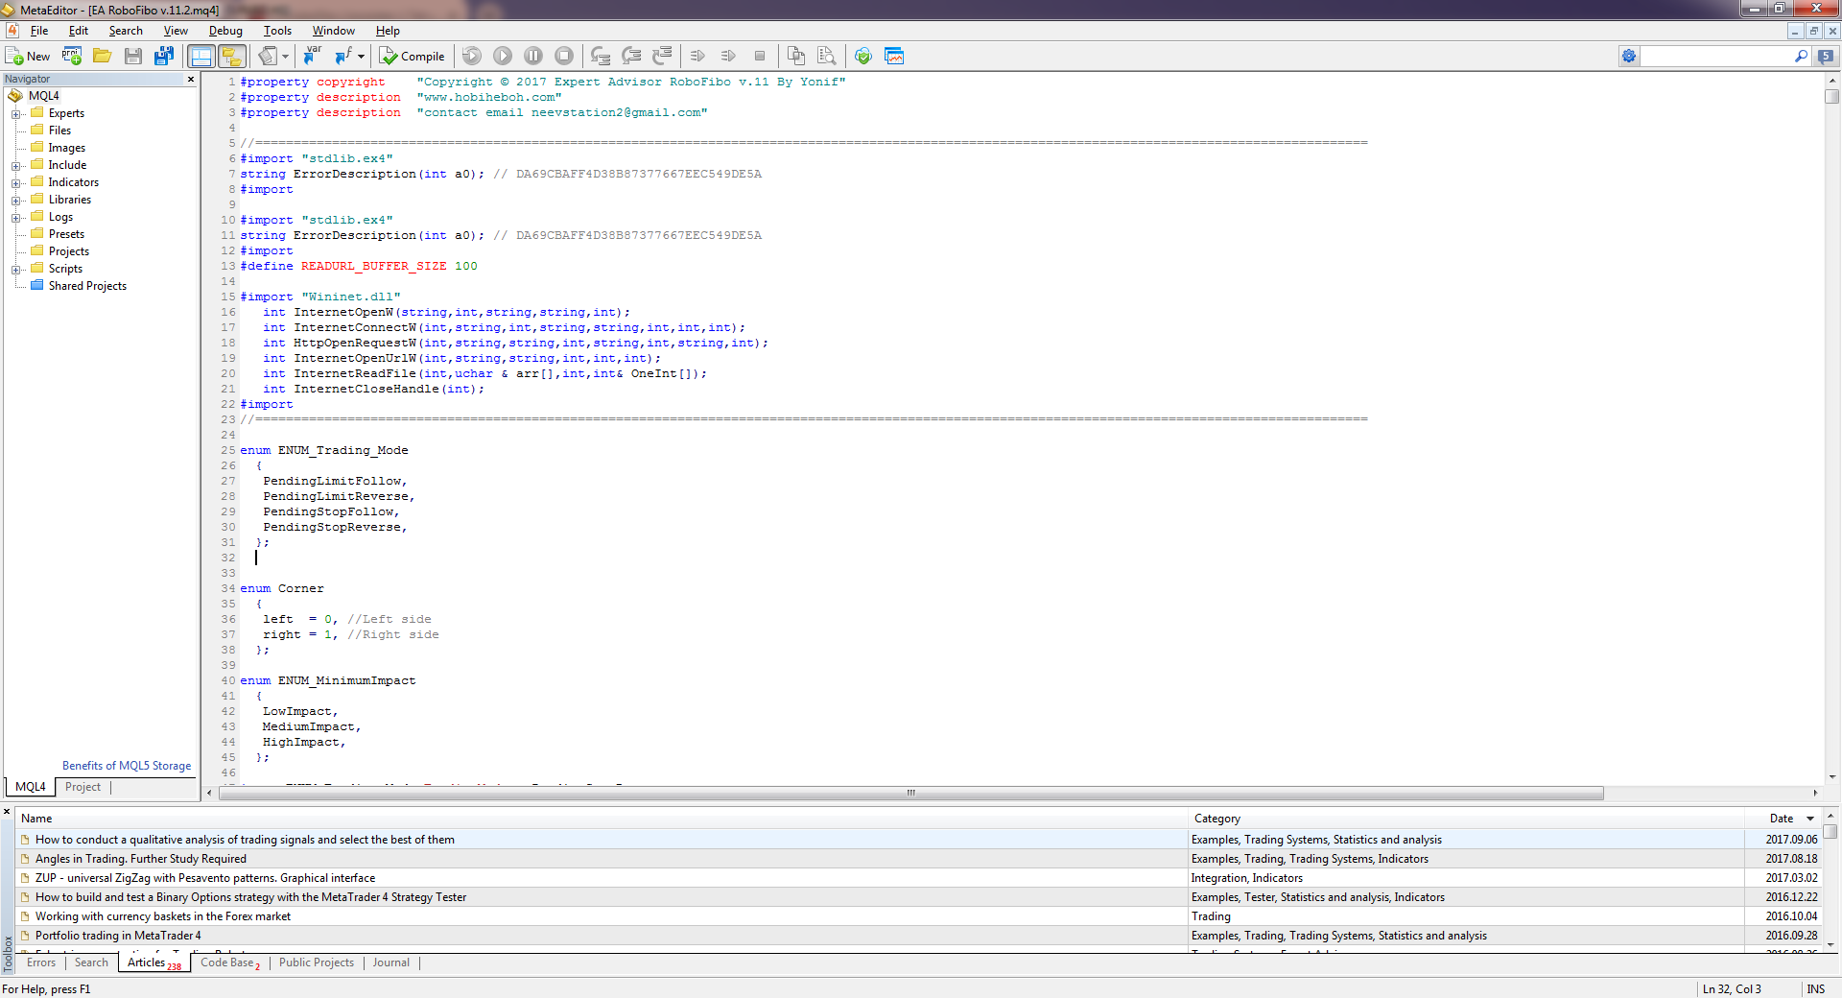This screenshot has width=1842, height=998.
Task: Start debugging with the play icon
Action: tap(503, 56)
